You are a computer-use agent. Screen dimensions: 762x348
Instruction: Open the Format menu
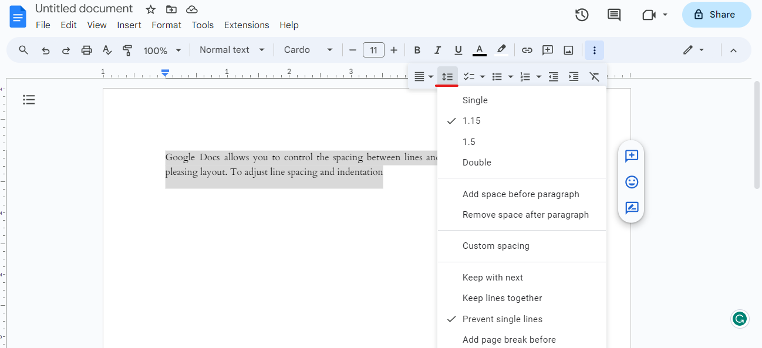pyautogui.click(x=166, y=25)
